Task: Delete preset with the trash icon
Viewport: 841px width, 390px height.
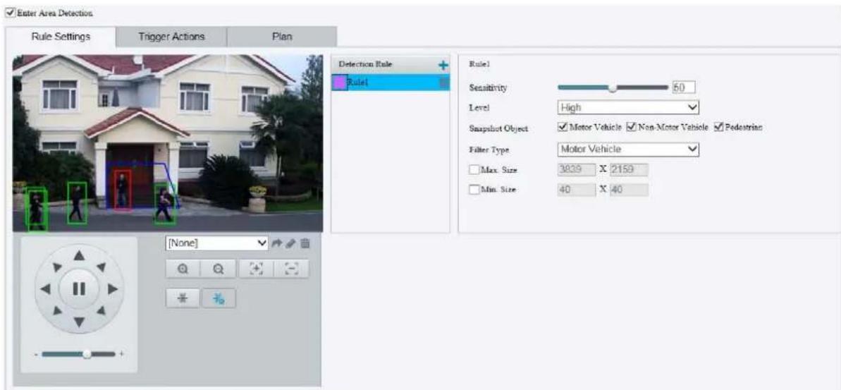Action: click(x=305, y=243)
